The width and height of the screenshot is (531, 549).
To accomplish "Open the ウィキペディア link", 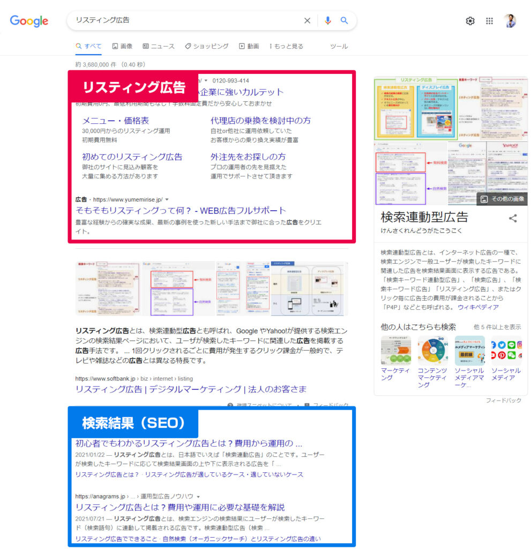I will click(478, 307).
